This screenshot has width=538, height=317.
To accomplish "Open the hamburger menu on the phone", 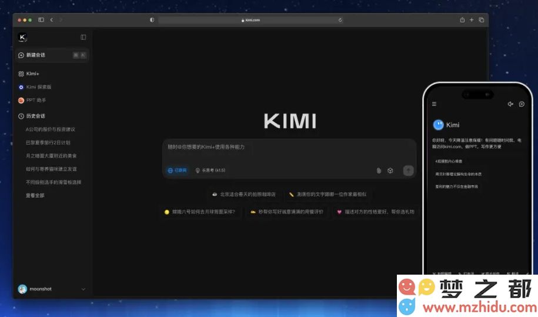I will coord(434,104).
